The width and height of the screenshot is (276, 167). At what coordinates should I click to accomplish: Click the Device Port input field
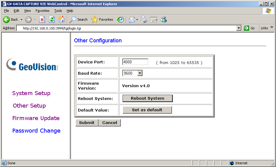(135, 62)
